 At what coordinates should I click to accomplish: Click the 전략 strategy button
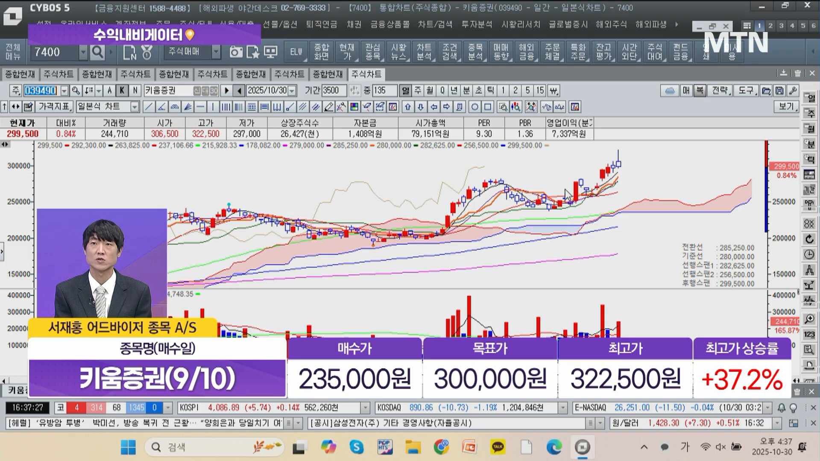pyautogui.click(x=720, y=90)
